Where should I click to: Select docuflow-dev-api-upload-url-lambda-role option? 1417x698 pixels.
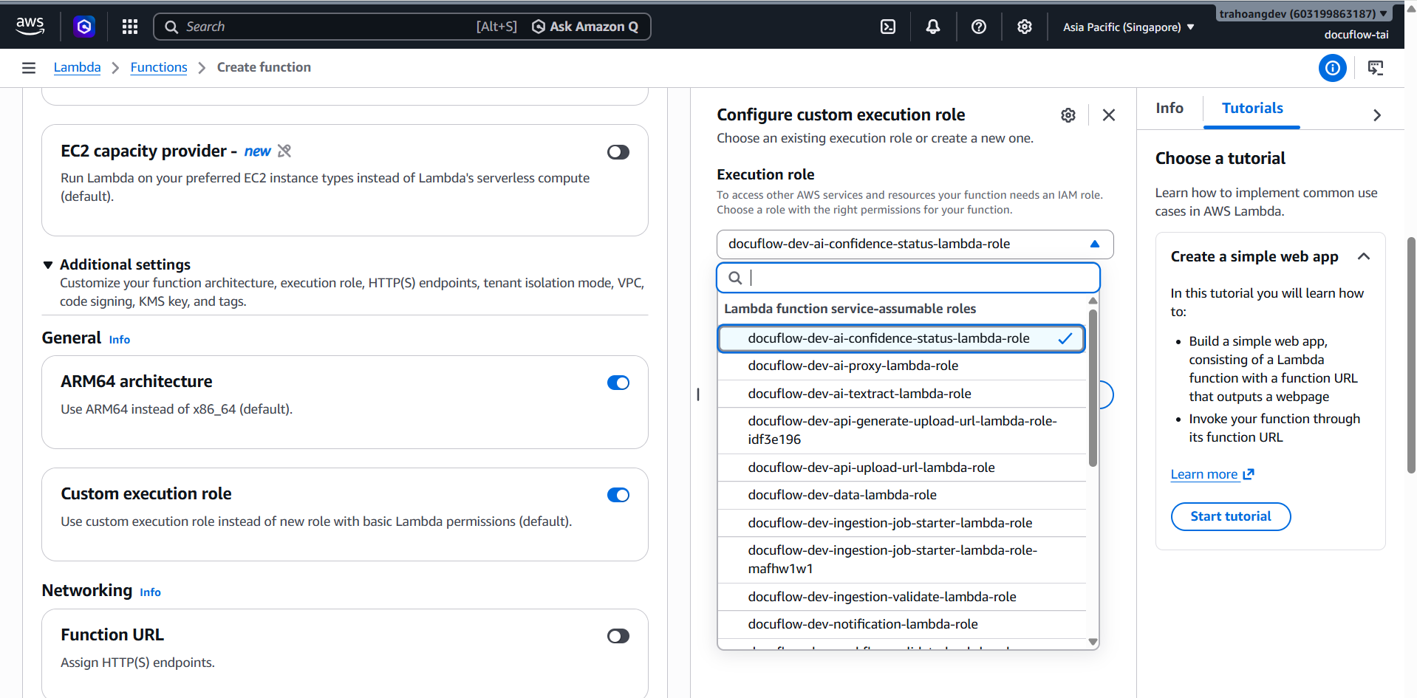point(901,468)
